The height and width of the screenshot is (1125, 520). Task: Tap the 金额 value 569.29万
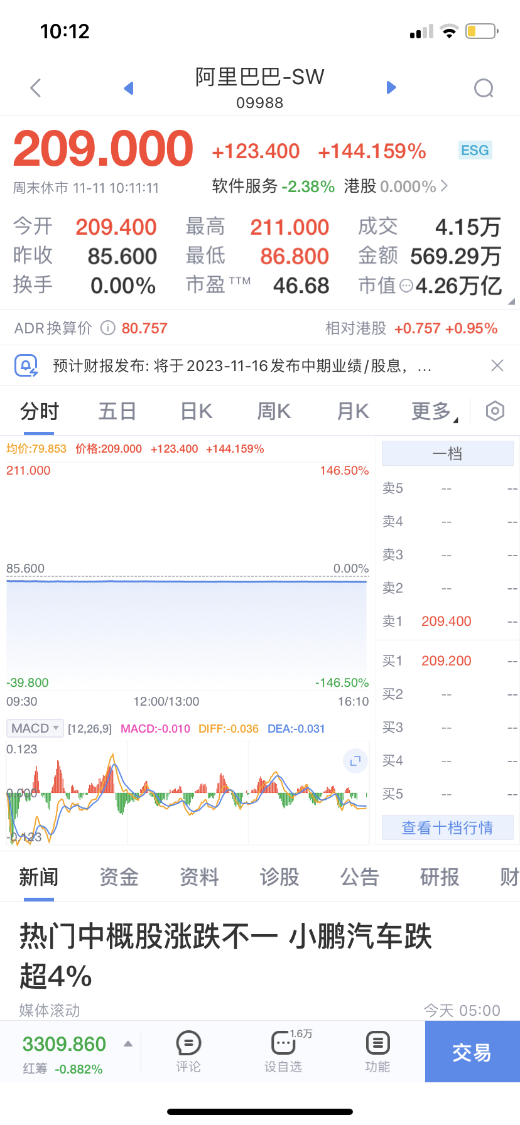point(455,257)
